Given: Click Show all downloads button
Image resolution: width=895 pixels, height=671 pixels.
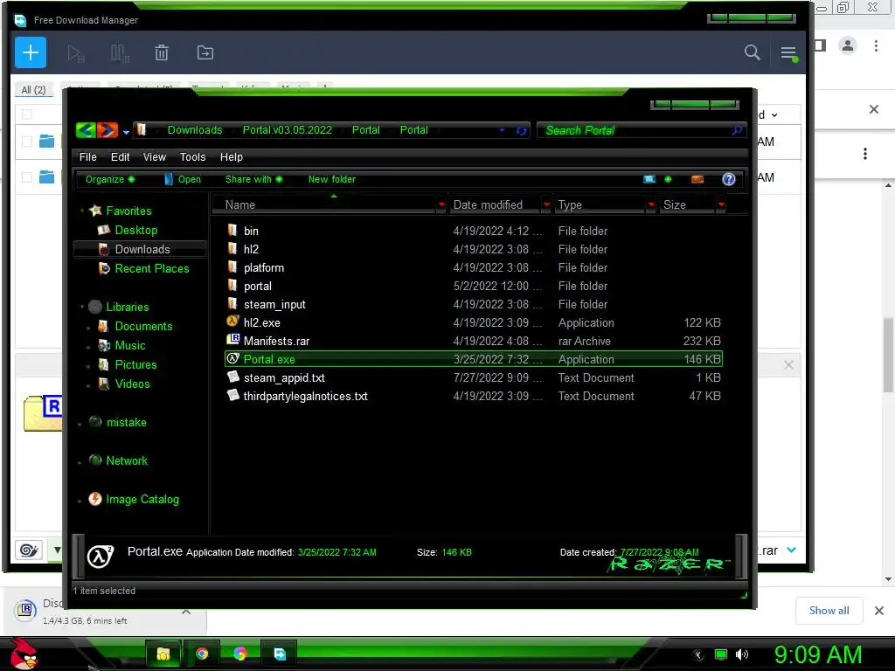Looking at the screenshot, I should [x=829, y=611].
